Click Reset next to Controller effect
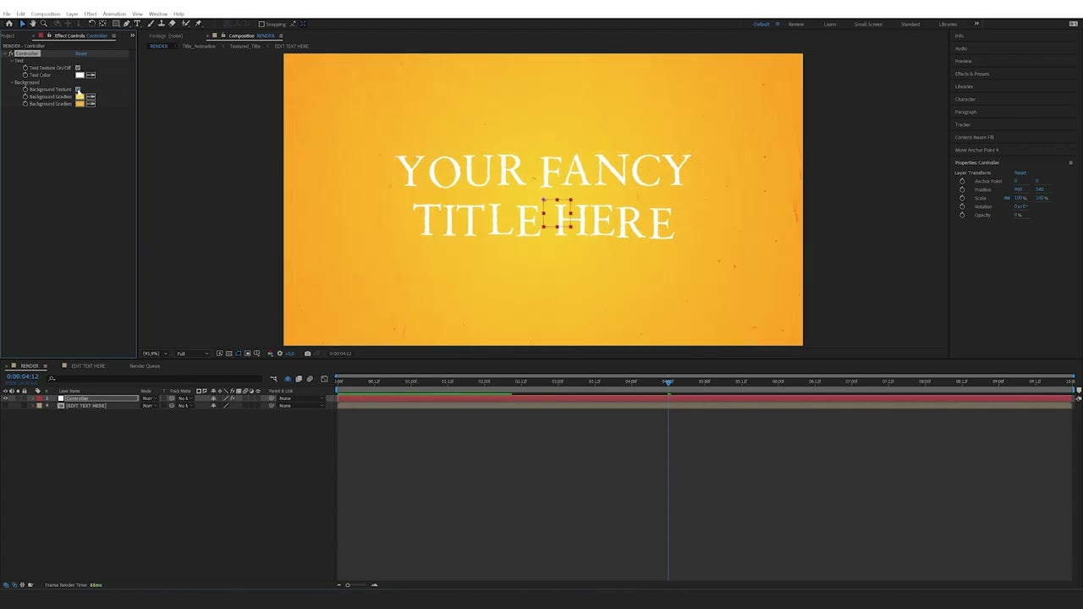1083x609 pixels. coord(81,53)
